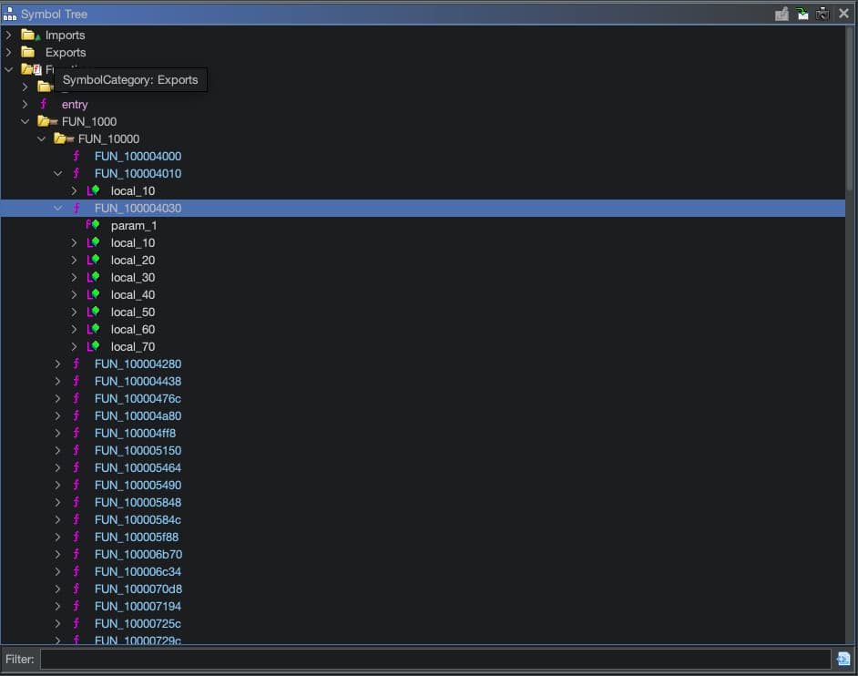The width and height of the screenshot is (858, 676).
Task: Click the Imports folder icon
Action: click(x=29, y=36)
